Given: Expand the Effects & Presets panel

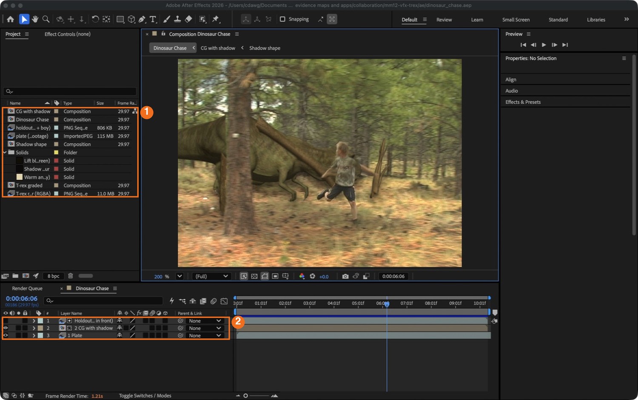Looking at the screenshot, I should coord(523,102).
